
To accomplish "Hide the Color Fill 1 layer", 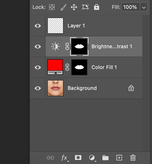I will pyautogui.click(x=38, y=67).
